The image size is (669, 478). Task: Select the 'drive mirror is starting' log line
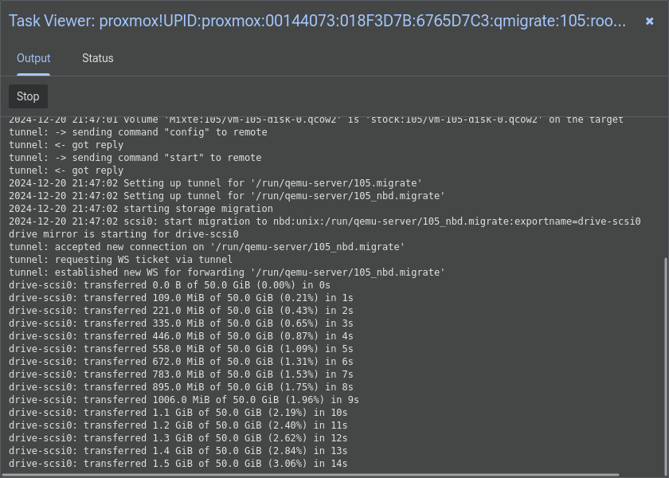pos(123,234)
